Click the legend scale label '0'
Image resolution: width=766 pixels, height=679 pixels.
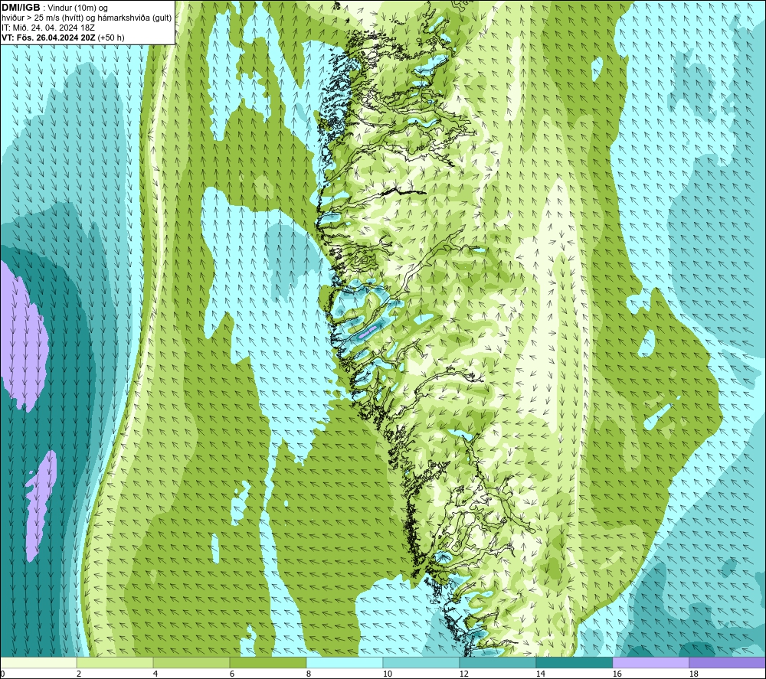tap(2, 674)
